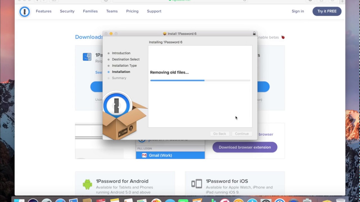Click the Installing 1Password 6 heading
Screen dimensions: 360x202
[166, 42]
